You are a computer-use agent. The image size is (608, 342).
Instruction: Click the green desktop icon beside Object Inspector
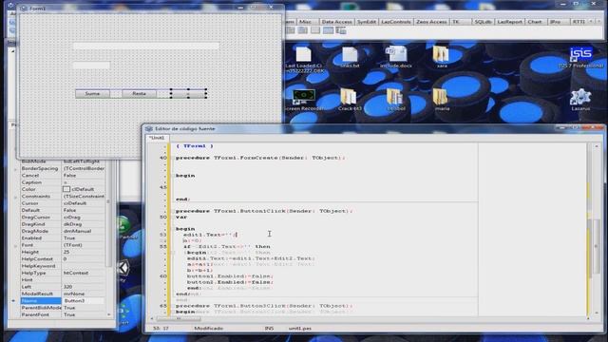click(123, 225)
